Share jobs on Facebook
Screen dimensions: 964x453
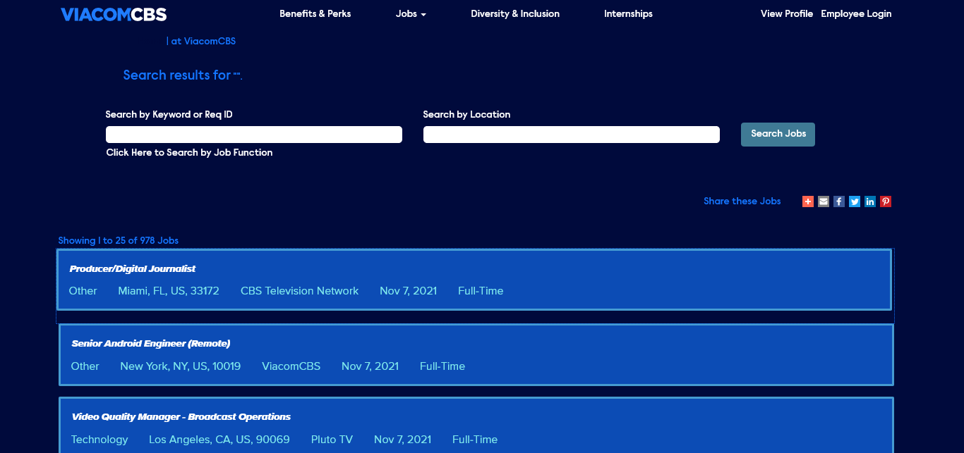pyautogui.click(x=839, y=201)
